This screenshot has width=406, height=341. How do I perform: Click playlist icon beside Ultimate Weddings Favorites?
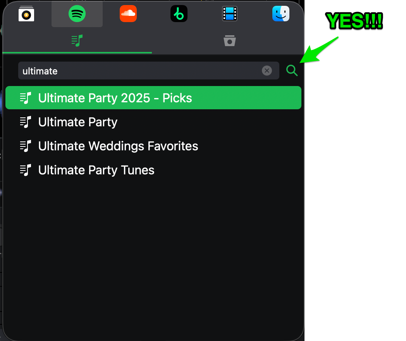pos(26,146)
